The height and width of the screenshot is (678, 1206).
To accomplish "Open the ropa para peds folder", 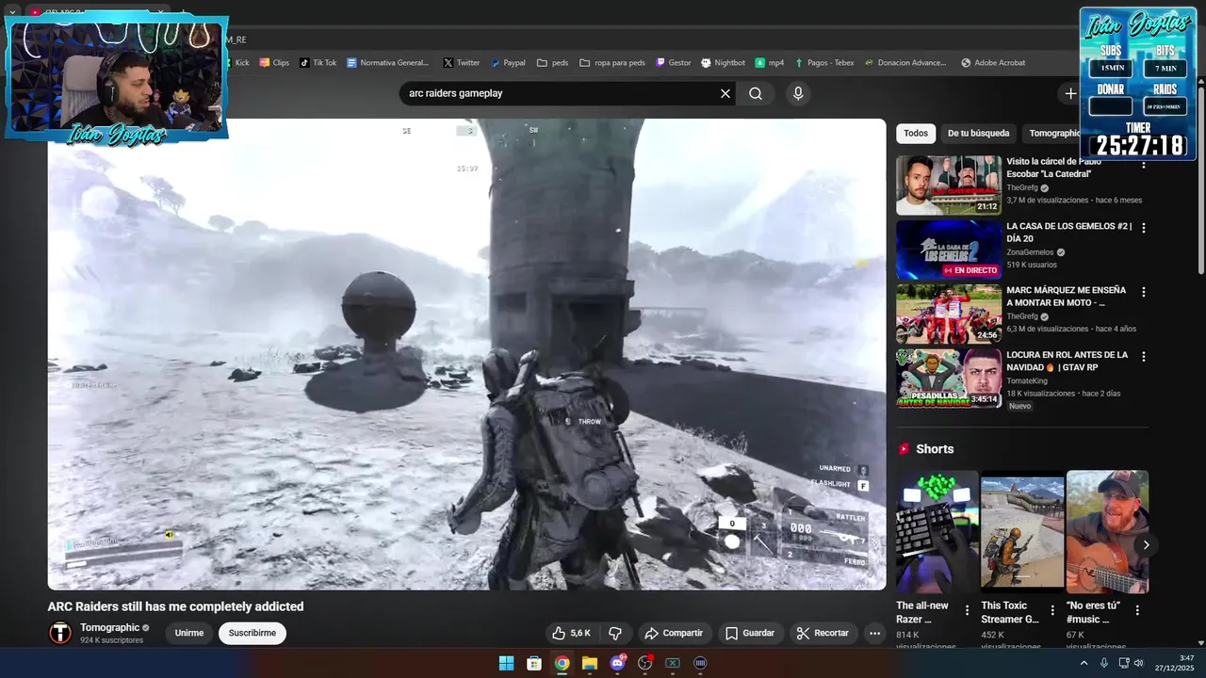I will click(x=612, y=63).
